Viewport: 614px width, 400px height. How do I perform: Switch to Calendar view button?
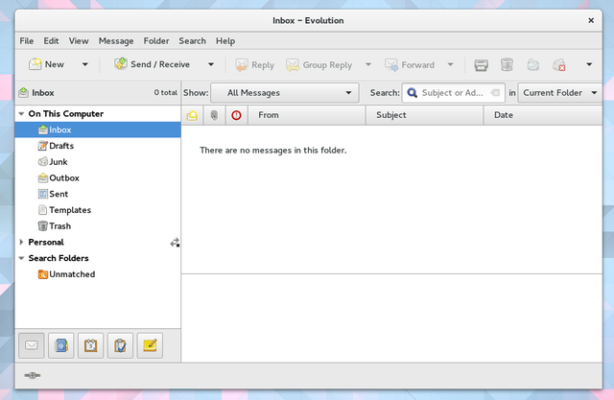click(x=91, y=345)
